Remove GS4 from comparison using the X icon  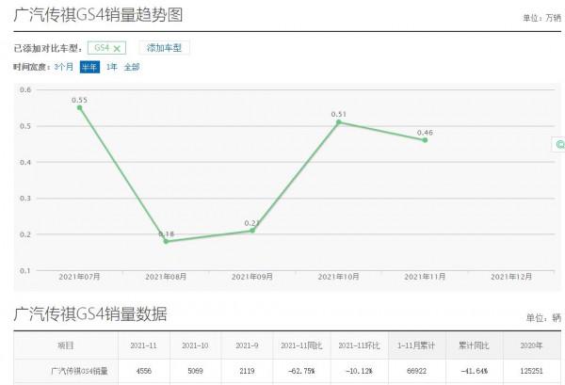[117, 48]
